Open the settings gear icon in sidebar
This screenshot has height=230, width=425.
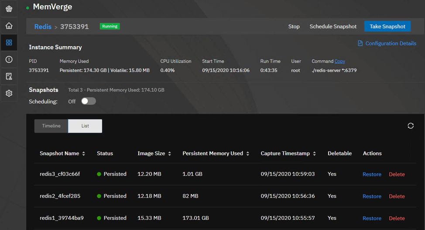(9, 93)
